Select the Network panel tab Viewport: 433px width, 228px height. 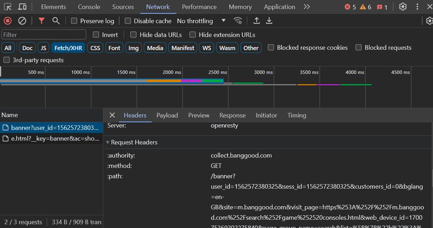pyautogui.click(x=158, y=7)
